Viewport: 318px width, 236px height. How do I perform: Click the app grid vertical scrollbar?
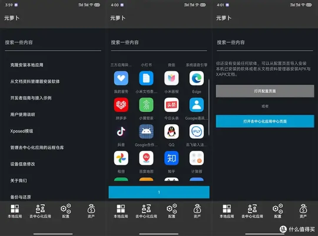coord(209,107)
